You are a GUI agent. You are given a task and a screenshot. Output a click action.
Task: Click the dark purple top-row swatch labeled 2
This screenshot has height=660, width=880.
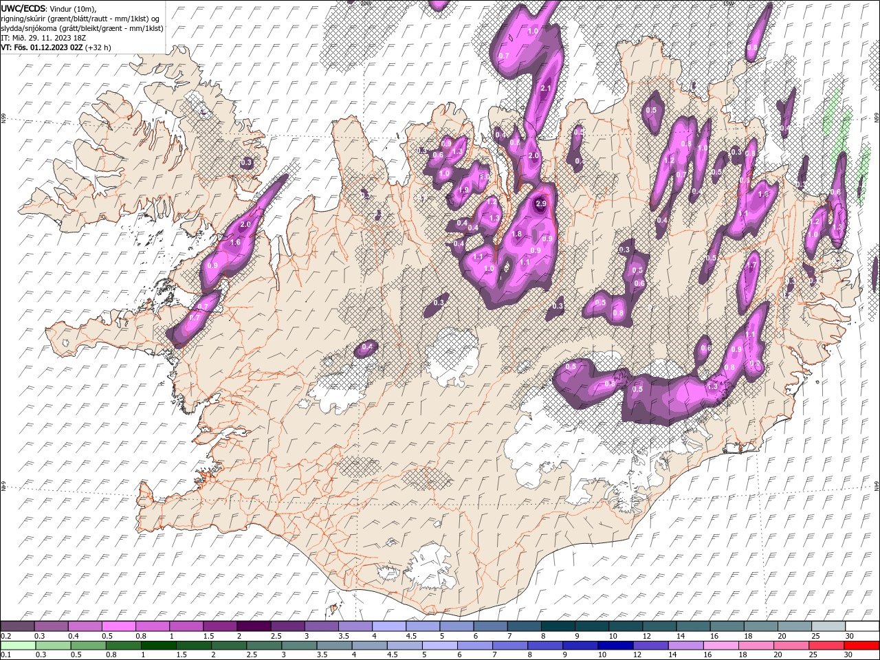[x=253, y=626]
